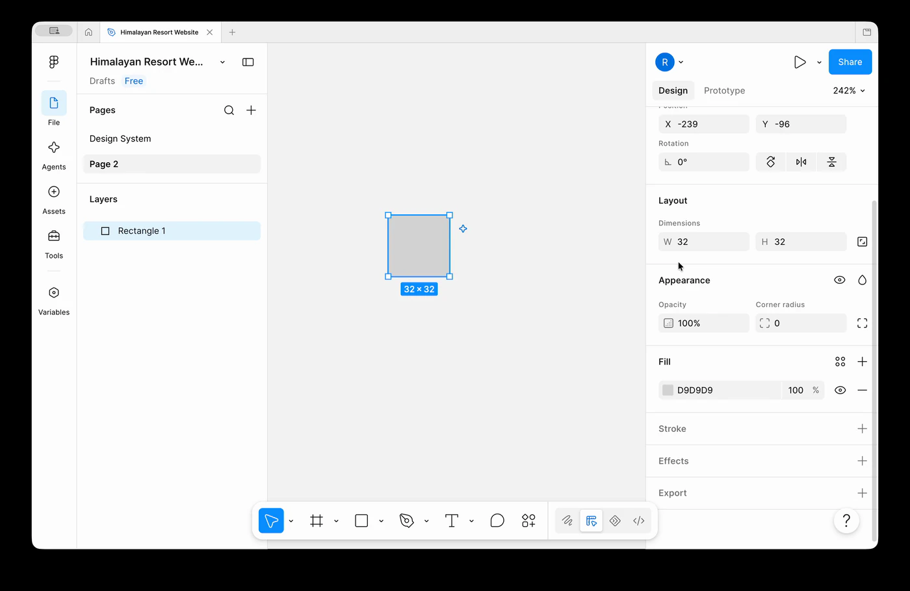Image resolution: width=910 pixels, height=591 pixels.
Task: Select the Design tab
Action: coord(673,90)
